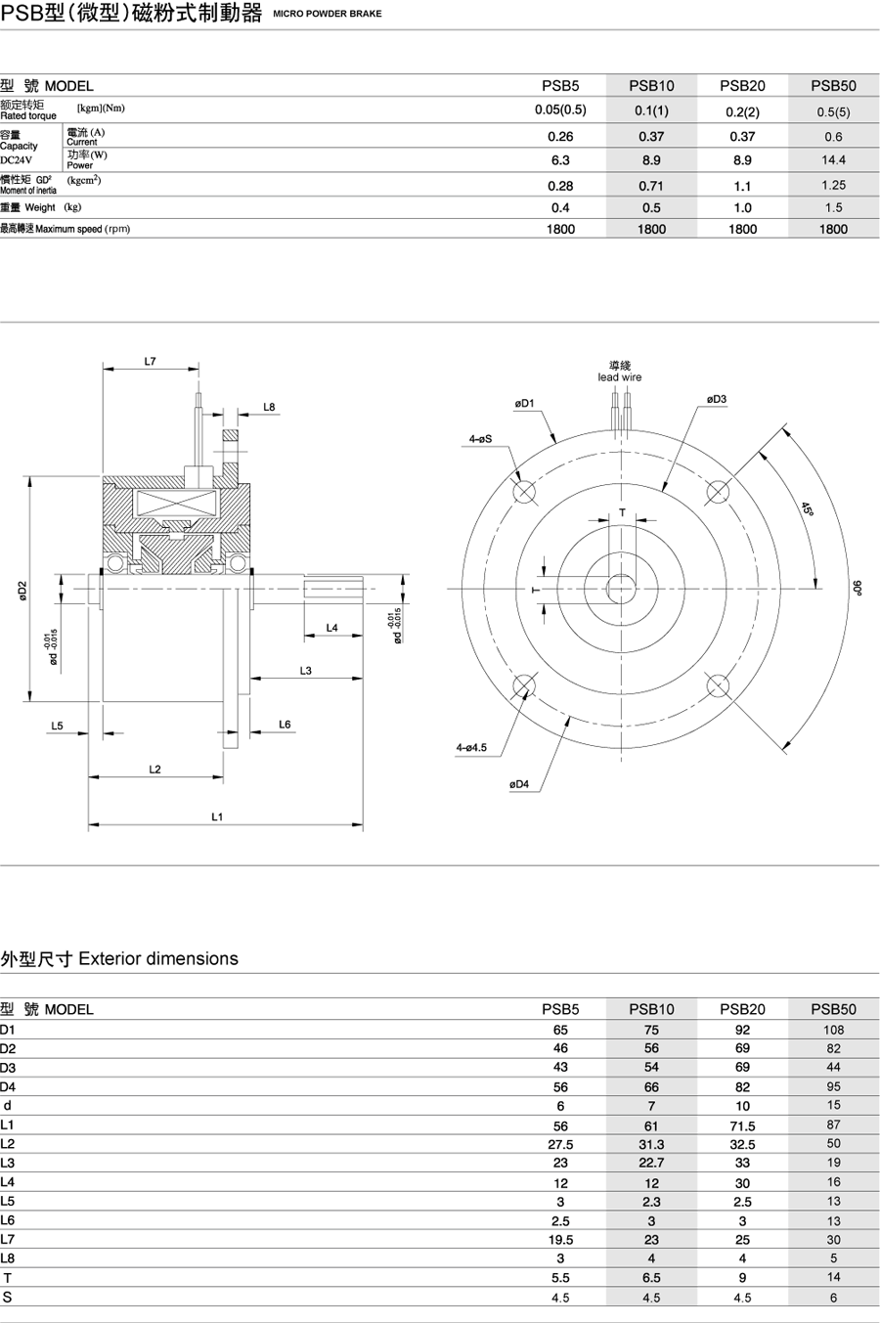Select power value '6.3' for PSB5
The image size is (880, 1323).
560,160
